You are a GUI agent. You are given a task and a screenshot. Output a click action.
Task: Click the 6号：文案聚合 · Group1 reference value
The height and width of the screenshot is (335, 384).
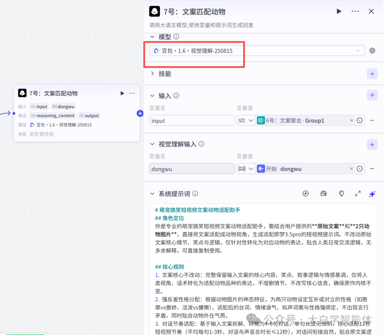[295, 120]
